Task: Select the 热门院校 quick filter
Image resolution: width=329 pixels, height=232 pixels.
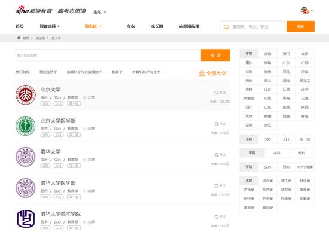Action: [23, 72]
